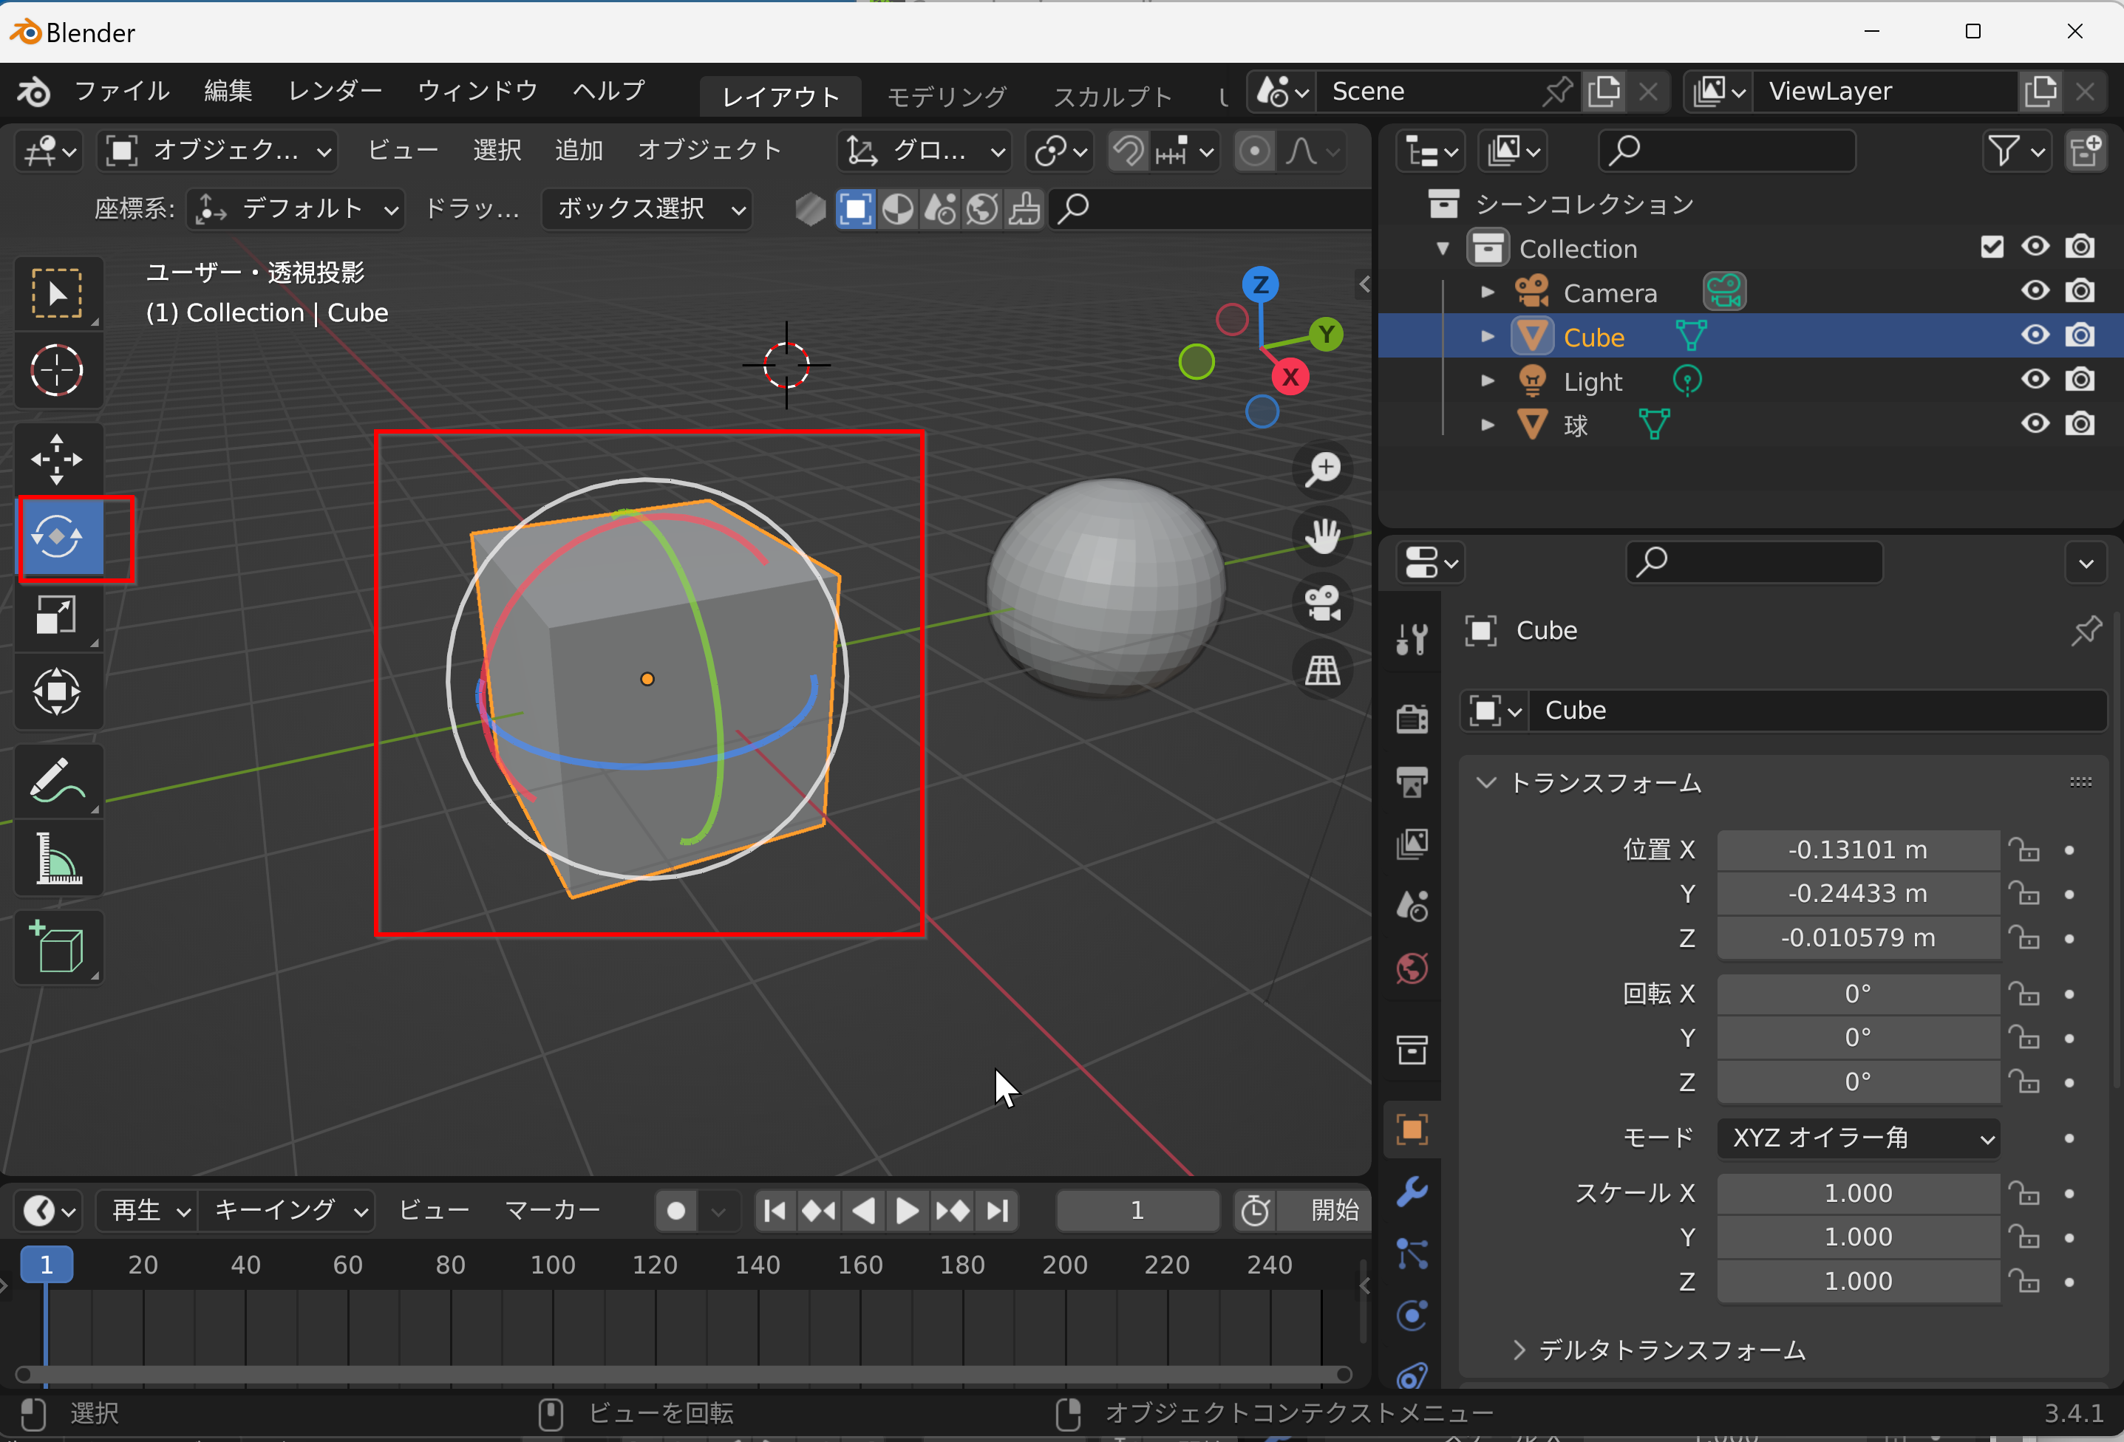
Task: Uncheck Collection exclude checkbox
Action: tap(1992, 247)
